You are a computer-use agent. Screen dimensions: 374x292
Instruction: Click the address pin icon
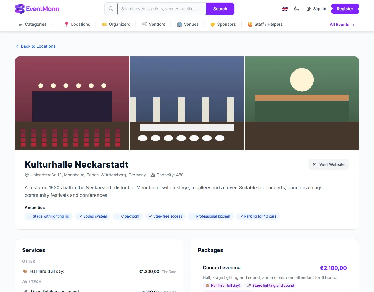point(27,175)
